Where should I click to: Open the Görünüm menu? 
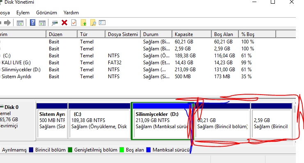tap(46, 13)
